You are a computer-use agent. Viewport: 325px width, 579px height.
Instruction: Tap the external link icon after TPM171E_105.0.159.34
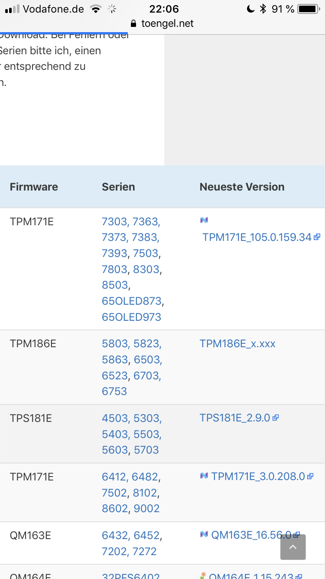pos(317,237)
